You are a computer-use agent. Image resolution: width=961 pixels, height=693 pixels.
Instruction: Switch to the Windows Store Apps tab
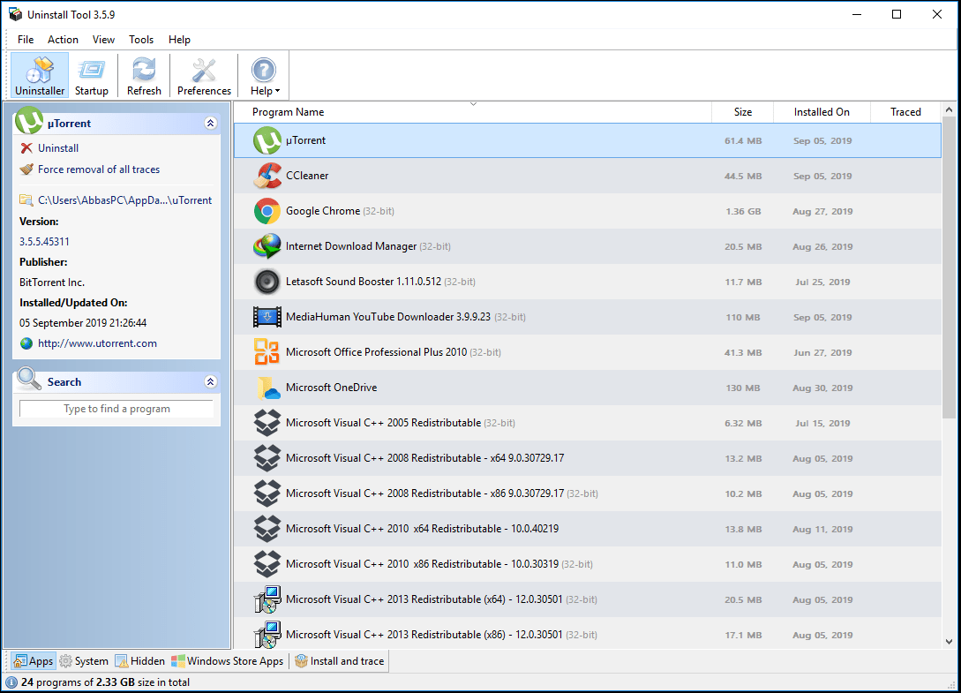(228, 661)
